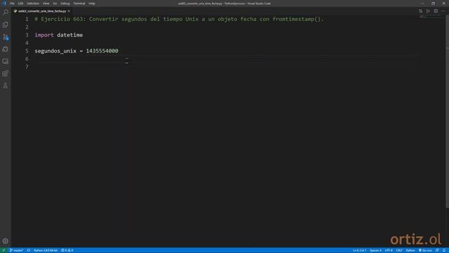Click the remote window indicator in status bar
Image resolution: width=449 pixels, height=253 pixels.
click(x=4, y=250)
